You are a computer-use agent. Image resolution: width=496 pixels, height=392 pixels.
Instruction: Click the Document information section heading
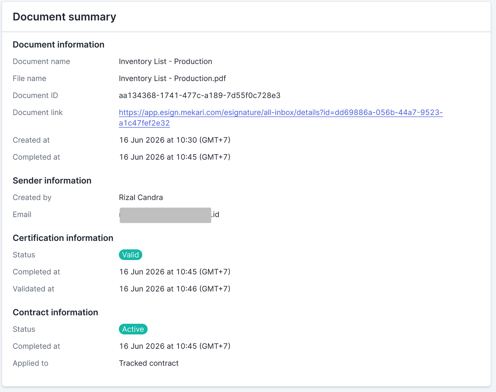(x=59, y=45)
